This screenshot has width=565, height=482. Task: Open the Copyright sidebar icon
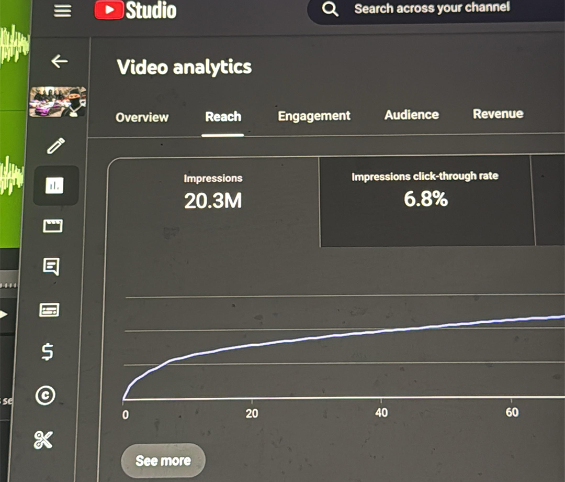point(46,396)
